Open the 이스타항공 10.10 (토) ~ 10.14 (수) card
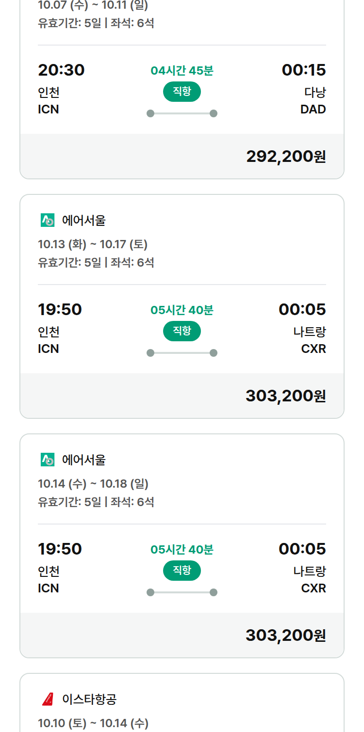Image resolution: width=364 pixels, height=732 pixels. tap(182, 703)
